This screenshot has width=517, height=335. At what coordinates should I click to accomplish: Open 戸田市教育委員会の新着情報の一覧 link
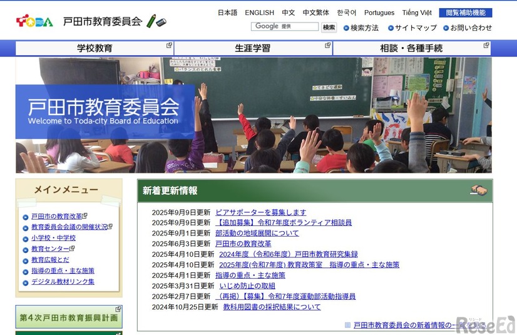(x=419, y=325)
